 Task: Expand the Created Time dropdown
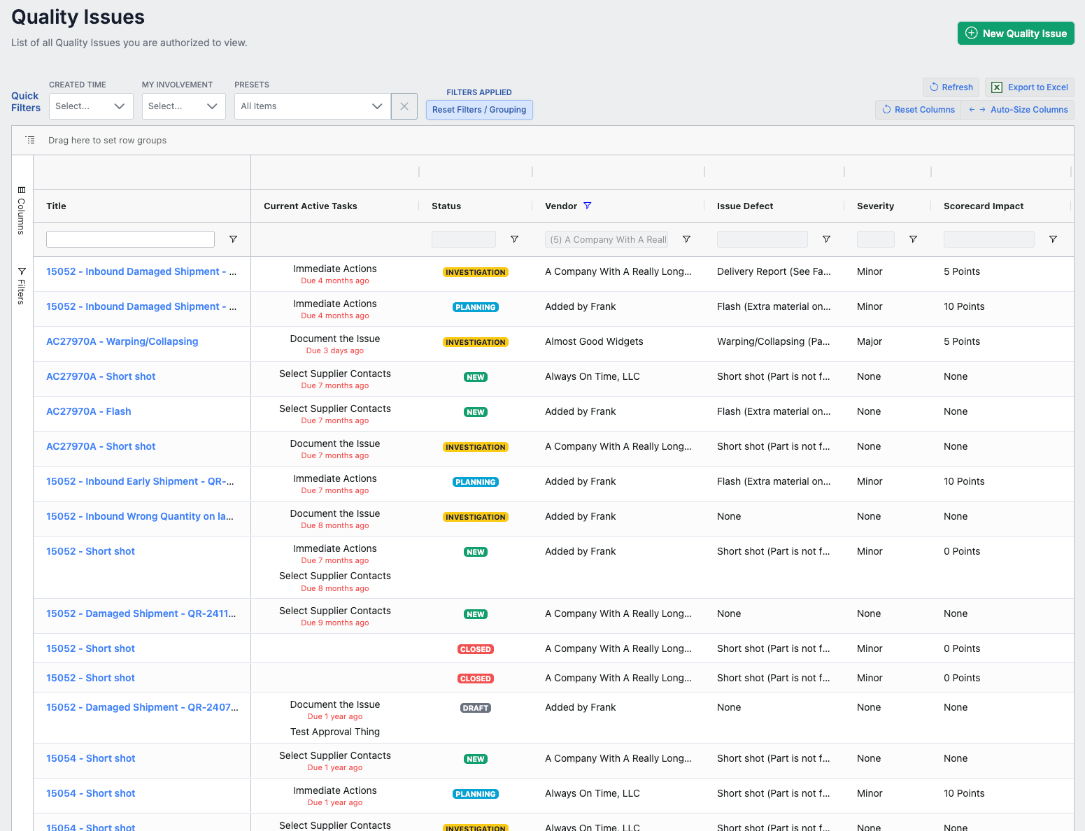click(91, 106)
